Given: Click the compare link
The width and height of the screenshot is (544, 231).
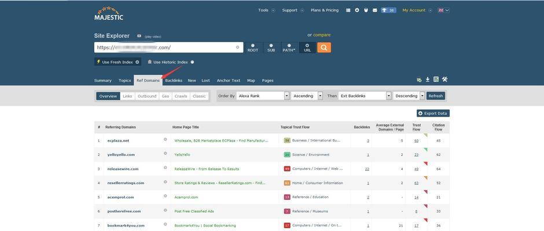Looking at the screenshot, I should [322, 35].
